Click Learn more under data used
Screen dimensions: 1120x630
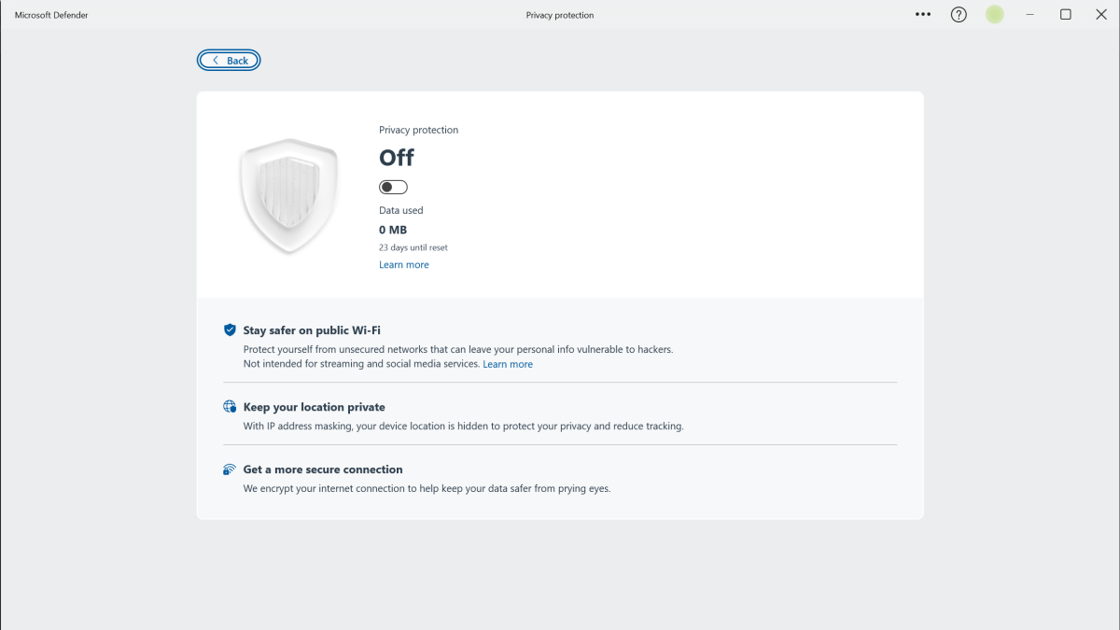(404, 265)
